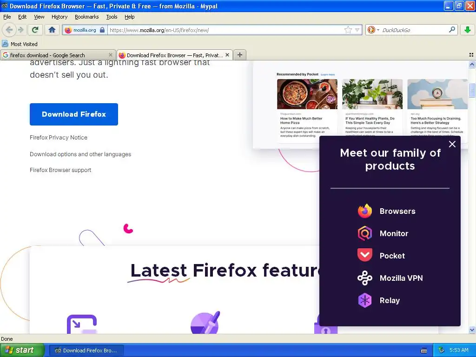
Task: Open Download options and other languages
Action: (x=80, y=154)
